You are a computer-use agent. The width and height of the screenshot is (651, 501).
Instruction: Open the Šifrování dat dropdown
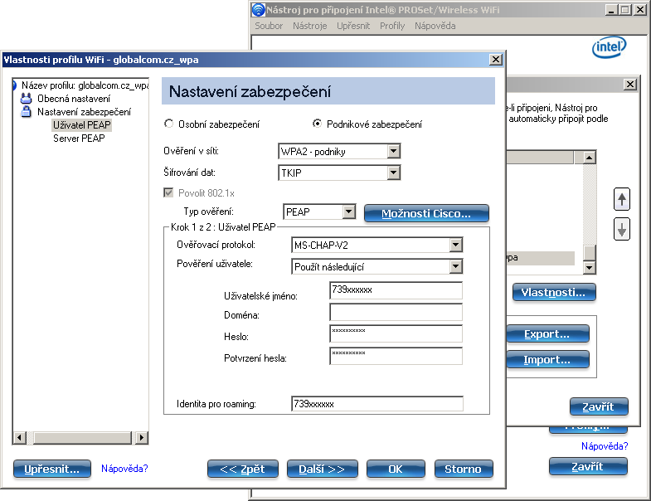[x=394, y=173]
